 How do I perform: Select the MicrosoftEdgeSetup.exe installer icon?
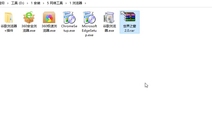click(89, 17)
